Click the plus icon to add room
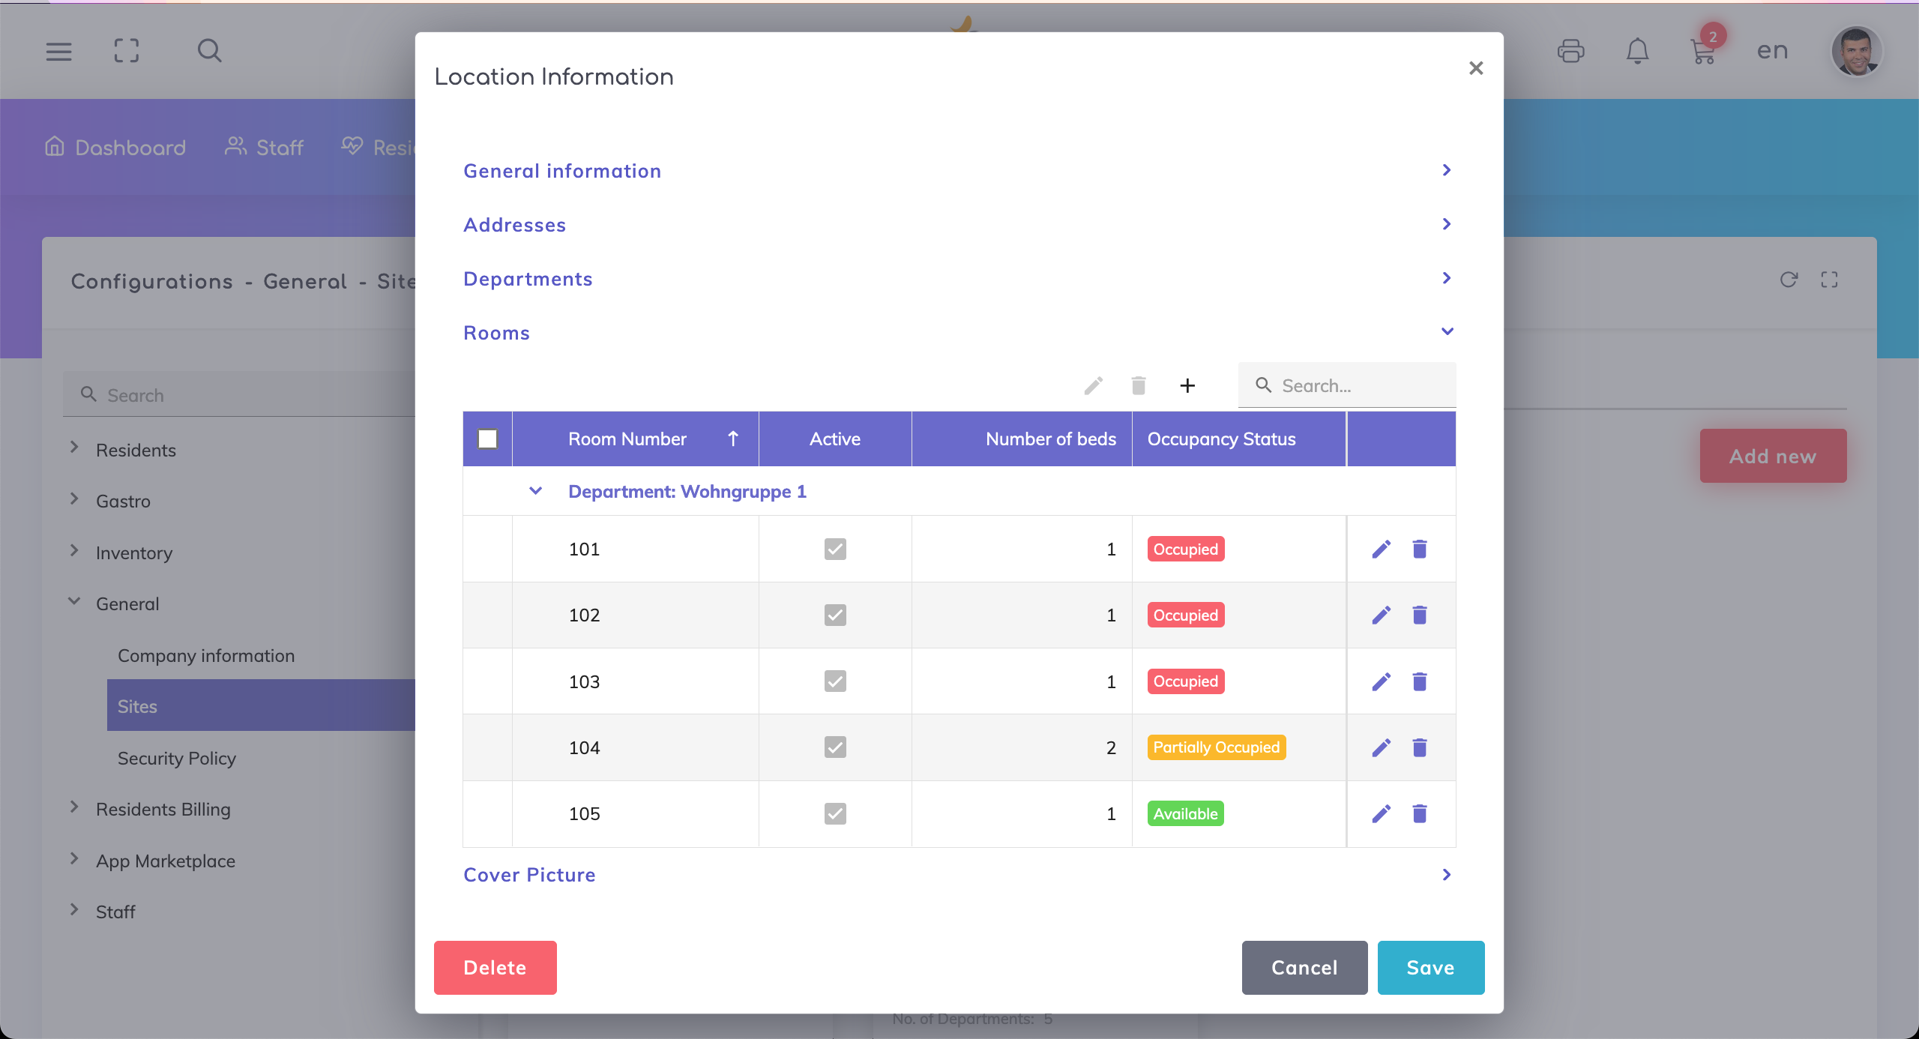 pyautogui.click(x=1187, y=386)
